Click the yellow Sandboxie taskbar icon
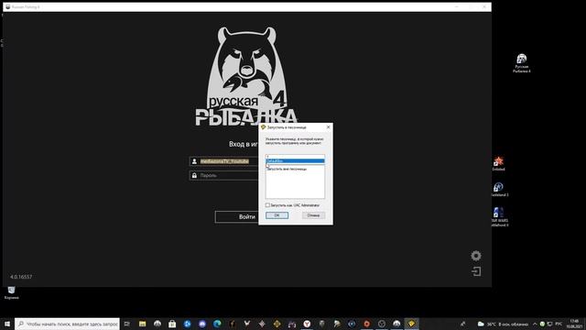586x330 pixels. (411, 324)
